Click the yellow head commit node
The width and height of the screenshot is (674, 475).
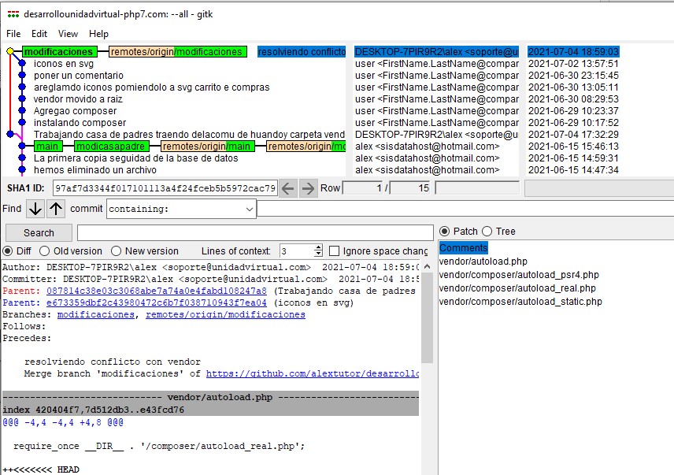point(10,51)
